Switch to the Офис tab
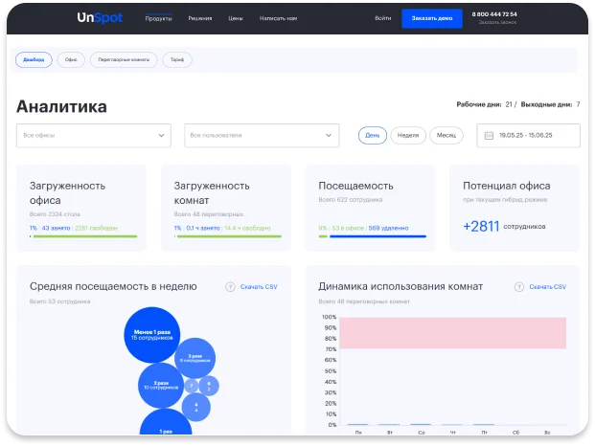Image resolution: width=595 pixels, height=446 pixels. [71, 60]
